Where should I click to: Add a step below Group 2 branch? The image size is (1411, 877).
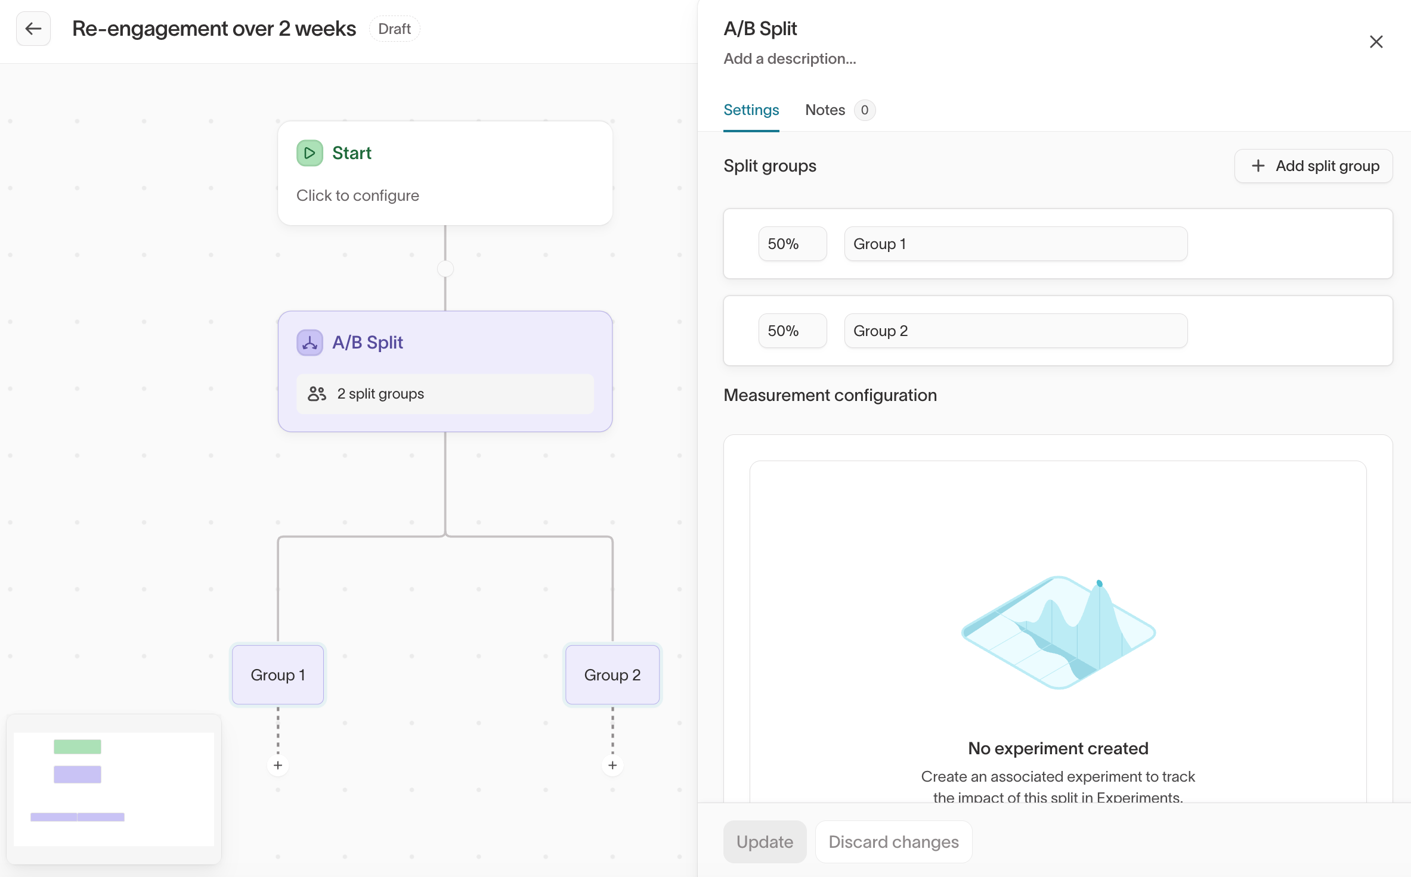[612, 765]
